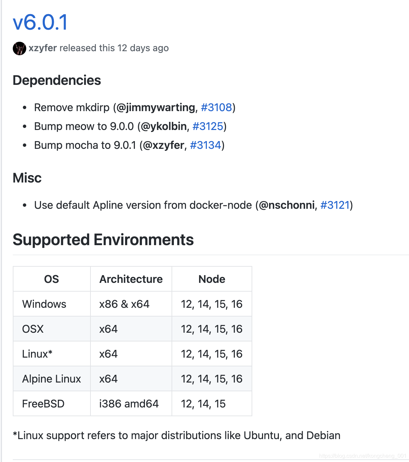
Task: Open xzyfer's profile from the release byline
Action: pyautogui.click(x=43, y=48)
